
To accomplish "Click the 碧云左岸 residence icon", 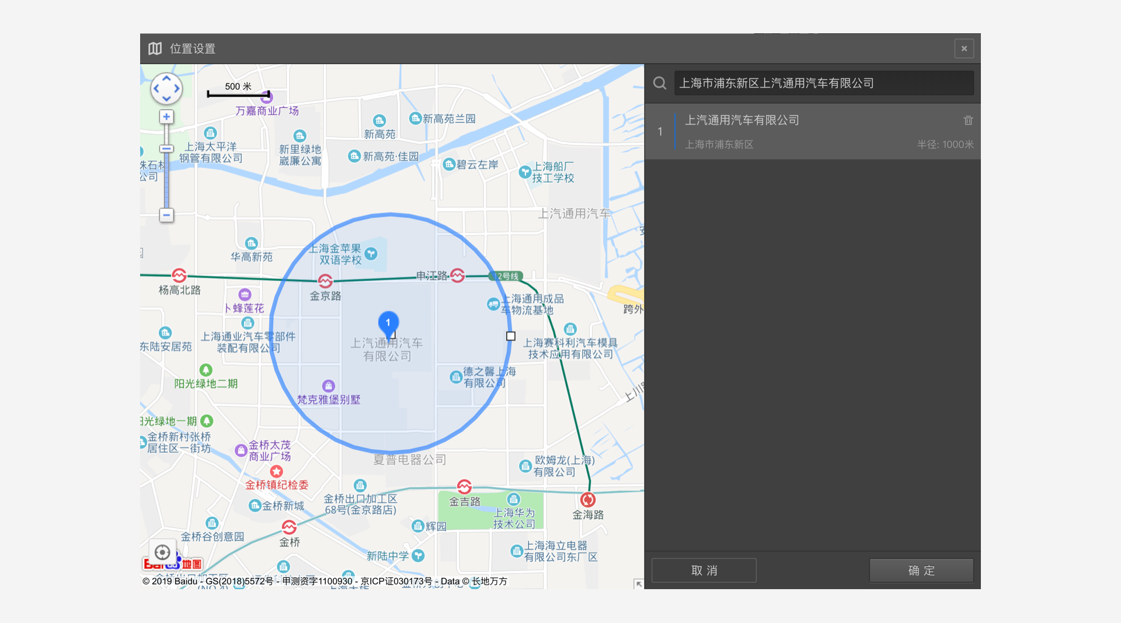I will [x=449, y=165].
